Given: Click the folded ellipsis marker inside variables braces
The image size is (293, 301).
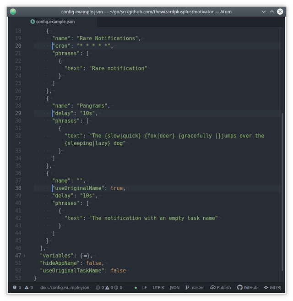Looking at the screenshot, I should 85,256.
